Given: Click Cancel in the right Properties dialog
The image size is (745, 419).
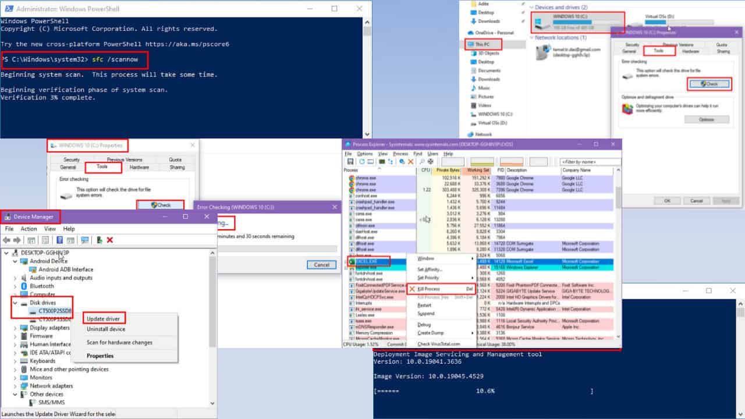Looking at the screenshot, I should click(x=697, y=200).
